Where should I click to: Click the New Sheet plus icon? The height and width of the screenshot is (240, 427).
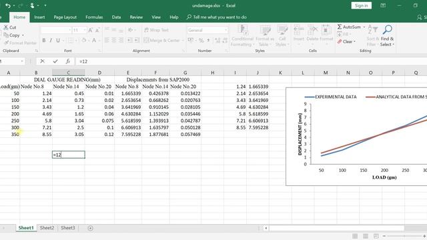tap(91, 228)
